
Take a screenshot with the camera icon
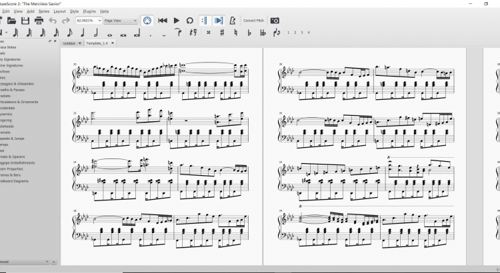pyautogui.click(x=275, y=21)
